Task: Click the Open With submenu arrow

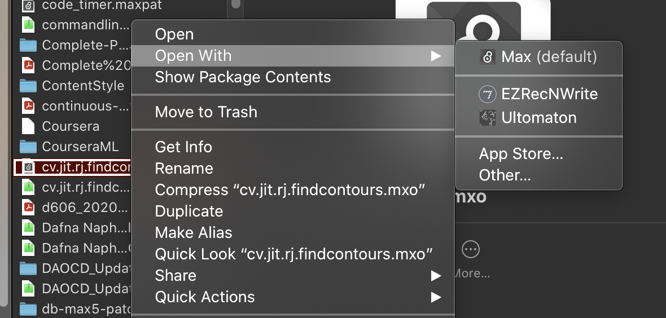Action: 436,56
